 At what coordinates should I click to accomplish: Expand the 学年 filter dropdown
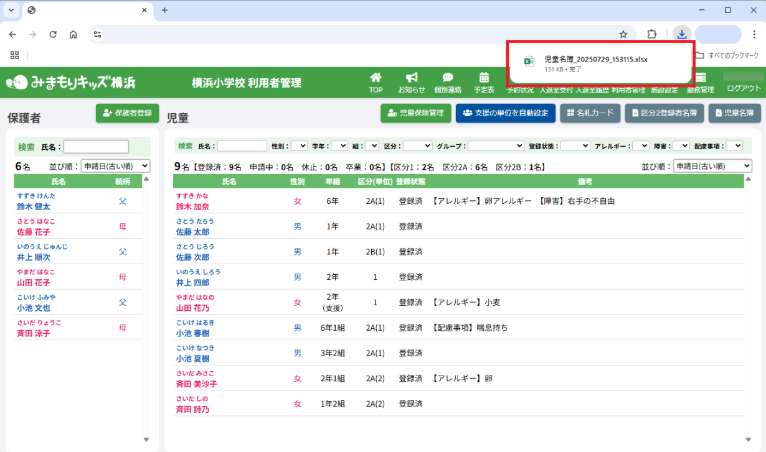339,145
